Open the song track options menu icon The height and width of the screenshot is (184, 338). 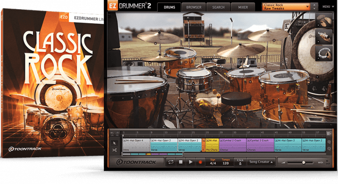(329, 133)
